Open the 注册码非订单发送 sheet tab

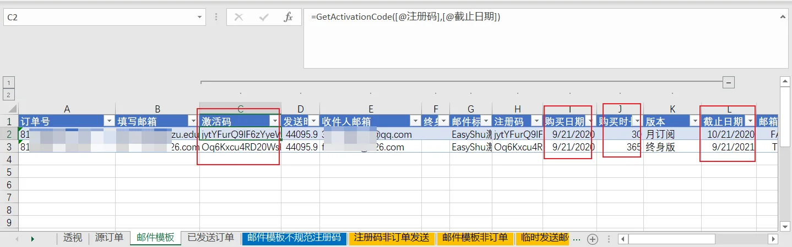click(x=392, y=238)
